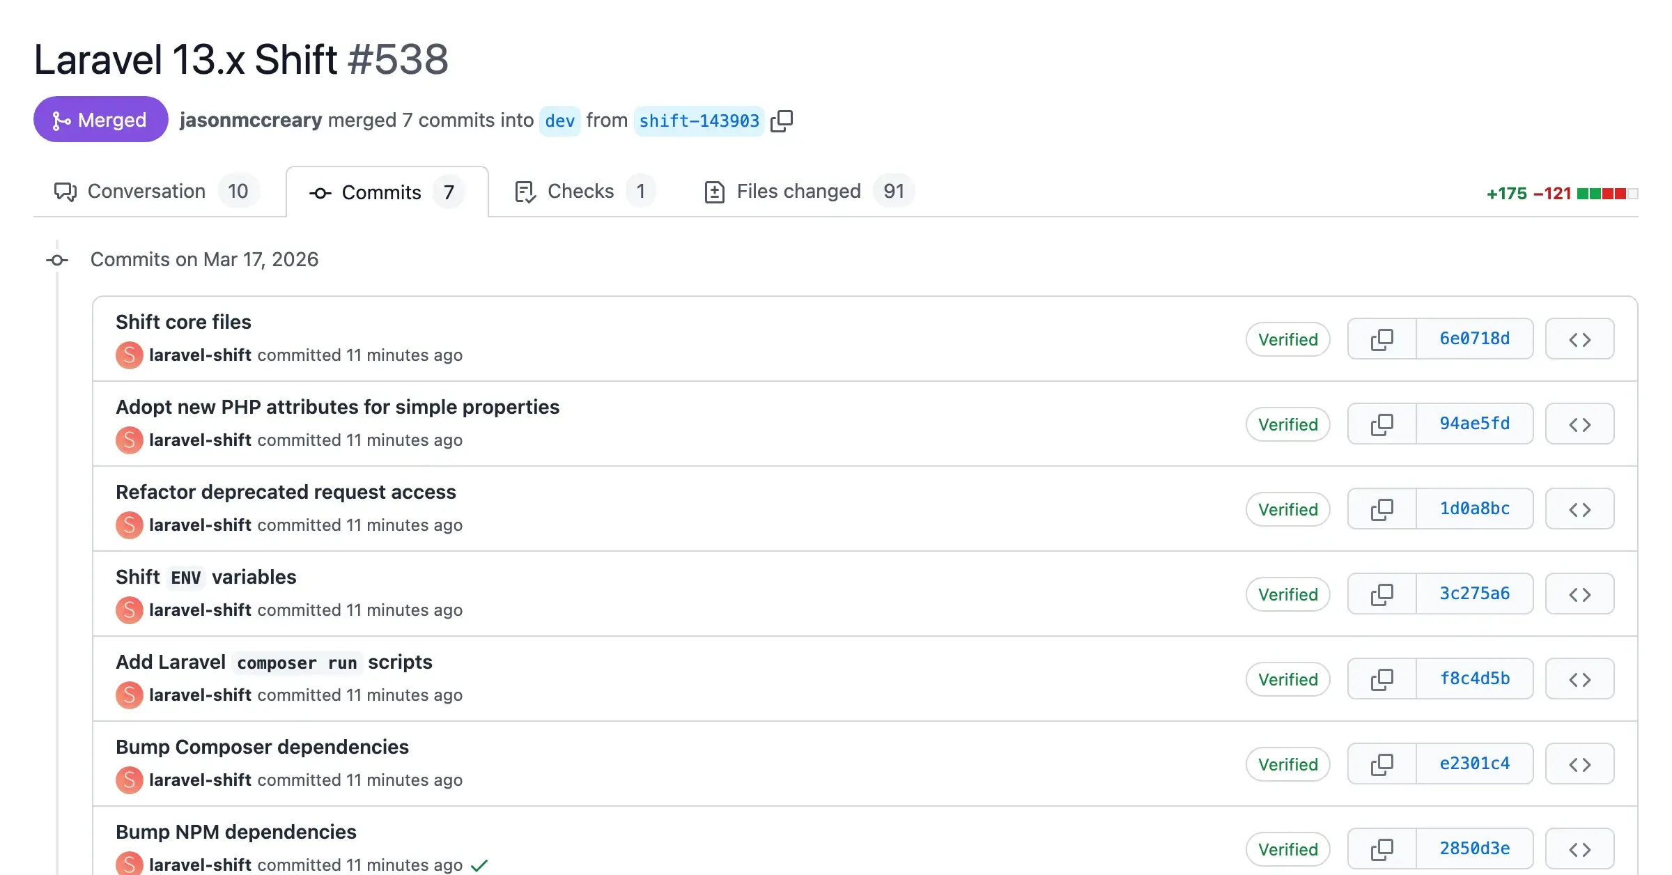The width and height of the screenshot is (1672, 875).
Task: Open the check status on Bump NPM dependencies
Action: pyautogui.click(x=479, y=864)
